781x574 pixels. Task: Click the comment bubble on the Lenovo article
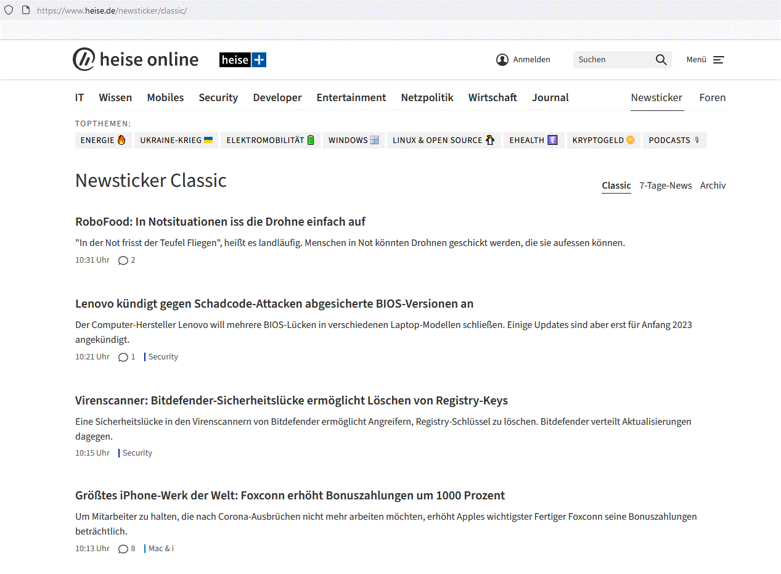tap(123, 356)
